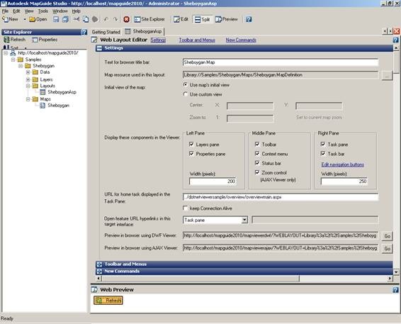Open Properties in Site Explorer panel
This screenshot has height=324, width=401.
click(x=45, y=40)
